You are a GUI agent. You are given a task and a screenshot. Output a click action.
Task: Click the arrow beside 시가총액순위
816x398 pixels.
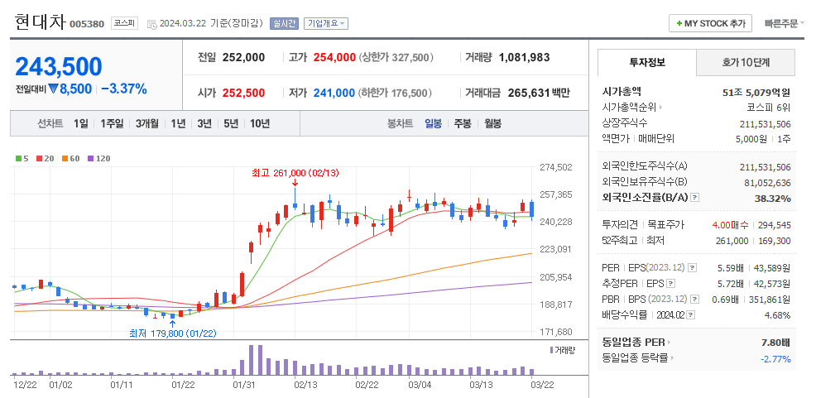(x=661, y=108)
